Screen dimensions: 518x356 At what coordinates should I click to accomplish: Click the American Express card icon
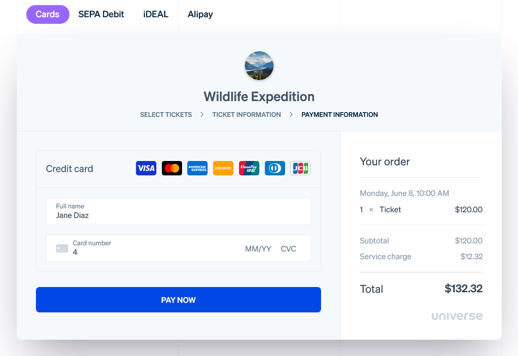(x=197, y=168)
